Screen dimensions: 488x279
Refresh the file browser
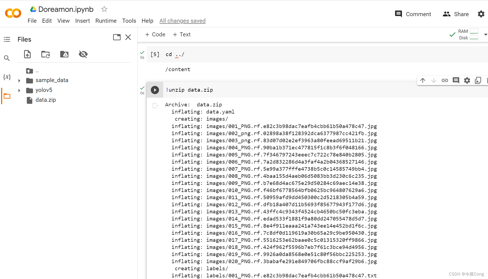[x=45, y=54]
